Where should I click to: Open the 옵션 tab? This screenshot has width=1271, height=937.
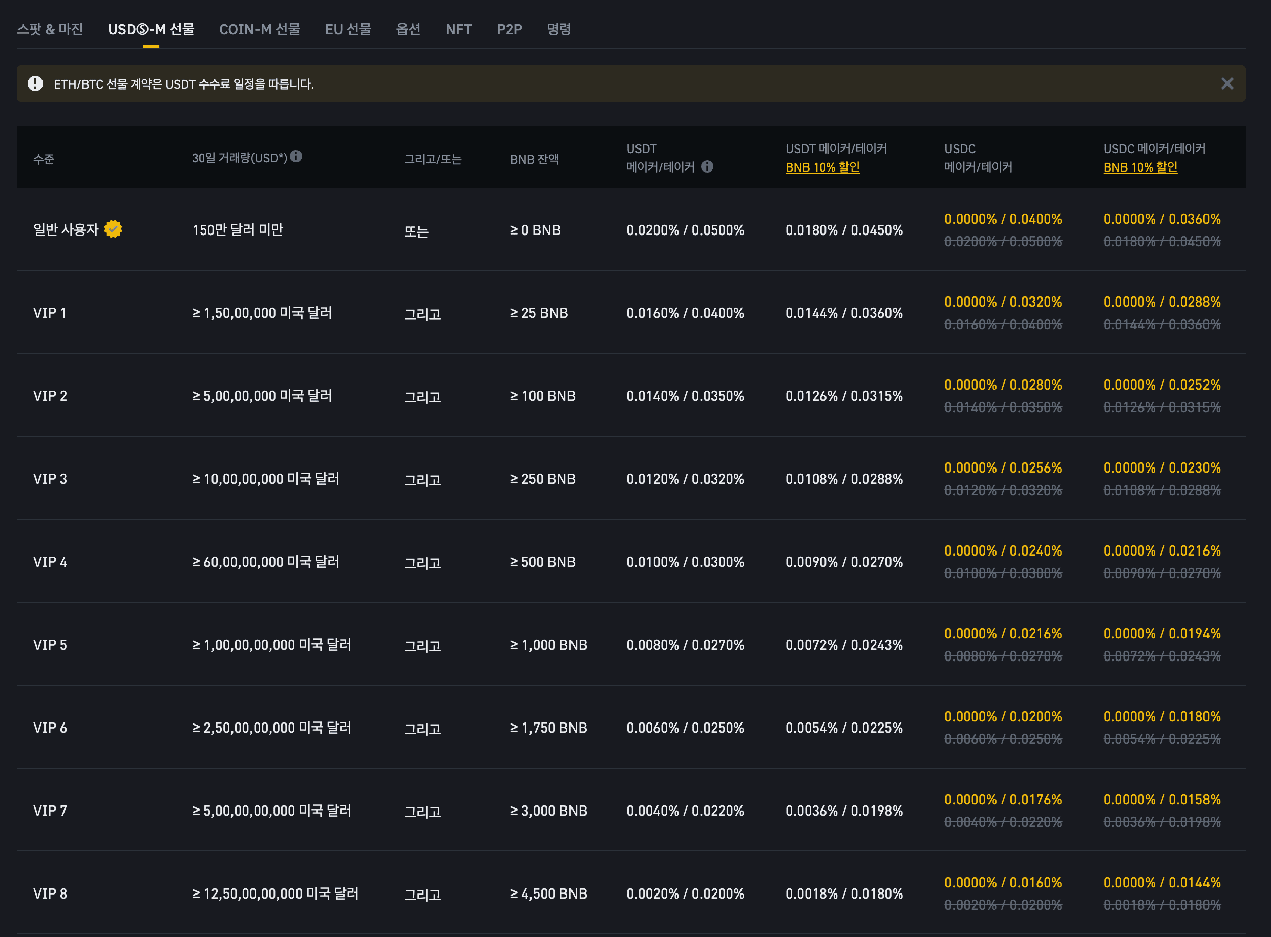click(408, 29)
